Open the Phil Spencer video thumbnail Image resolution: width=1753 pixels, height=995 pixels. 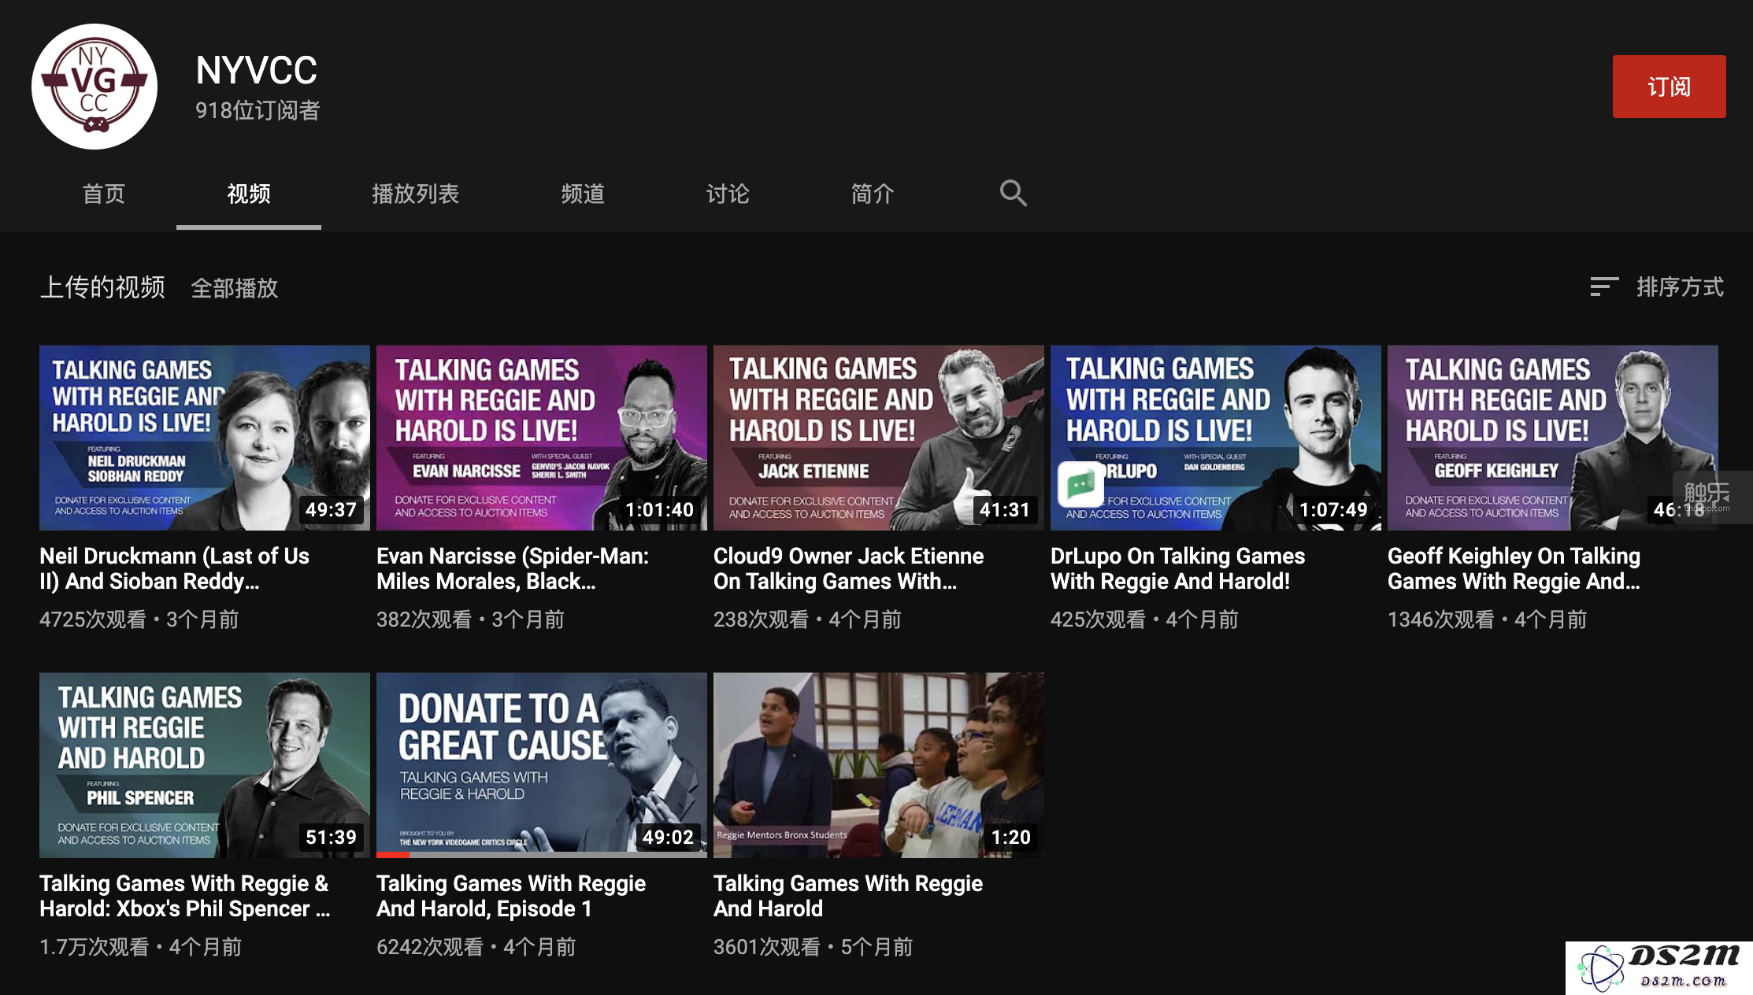pyautogui.click(x=205, y=765)
